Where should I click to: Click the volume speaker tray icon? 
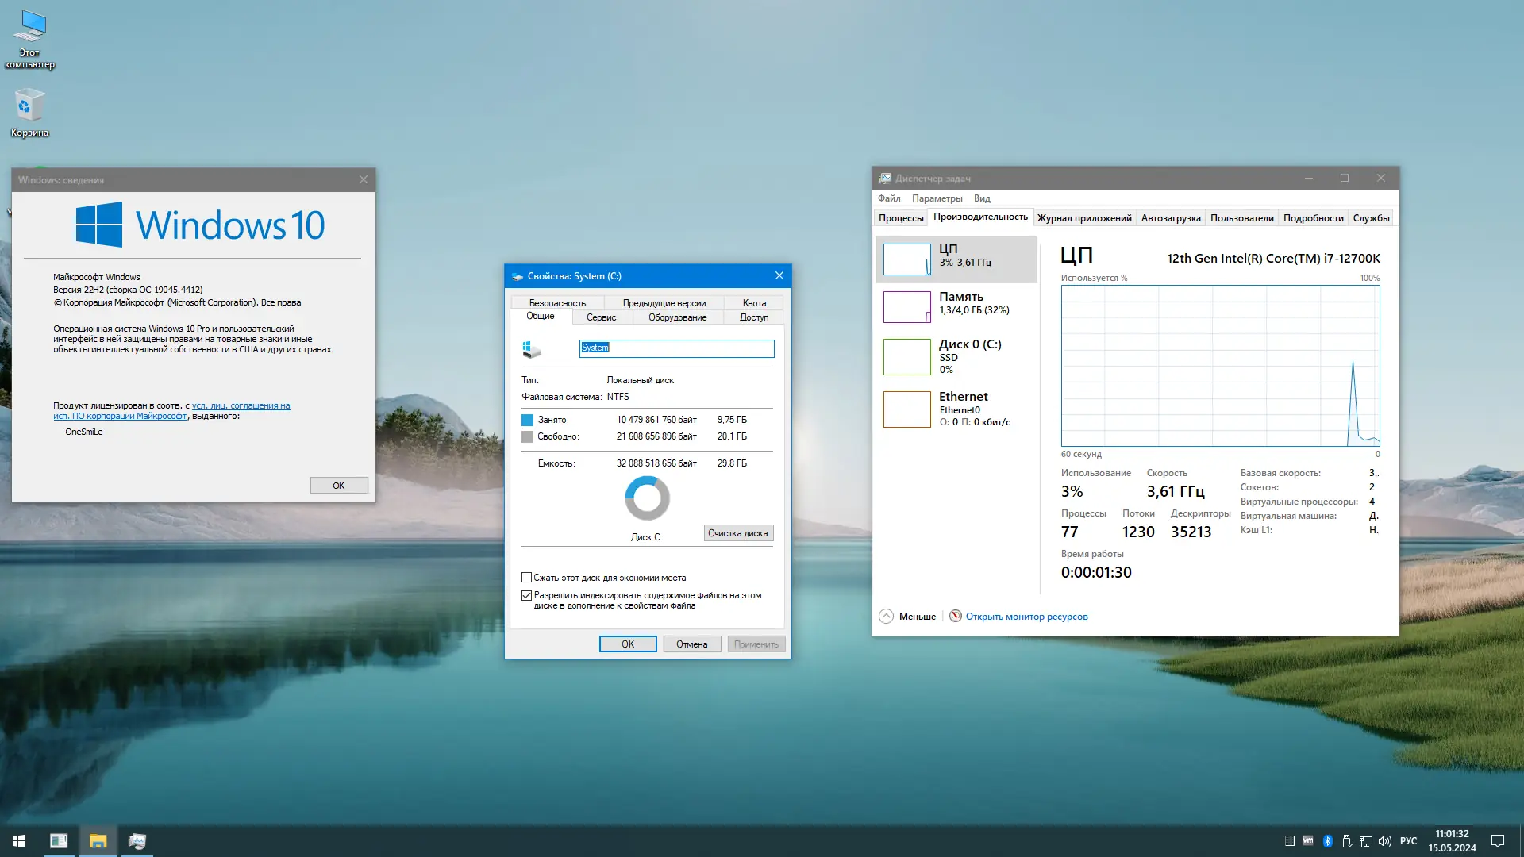tap(1385, 841)
